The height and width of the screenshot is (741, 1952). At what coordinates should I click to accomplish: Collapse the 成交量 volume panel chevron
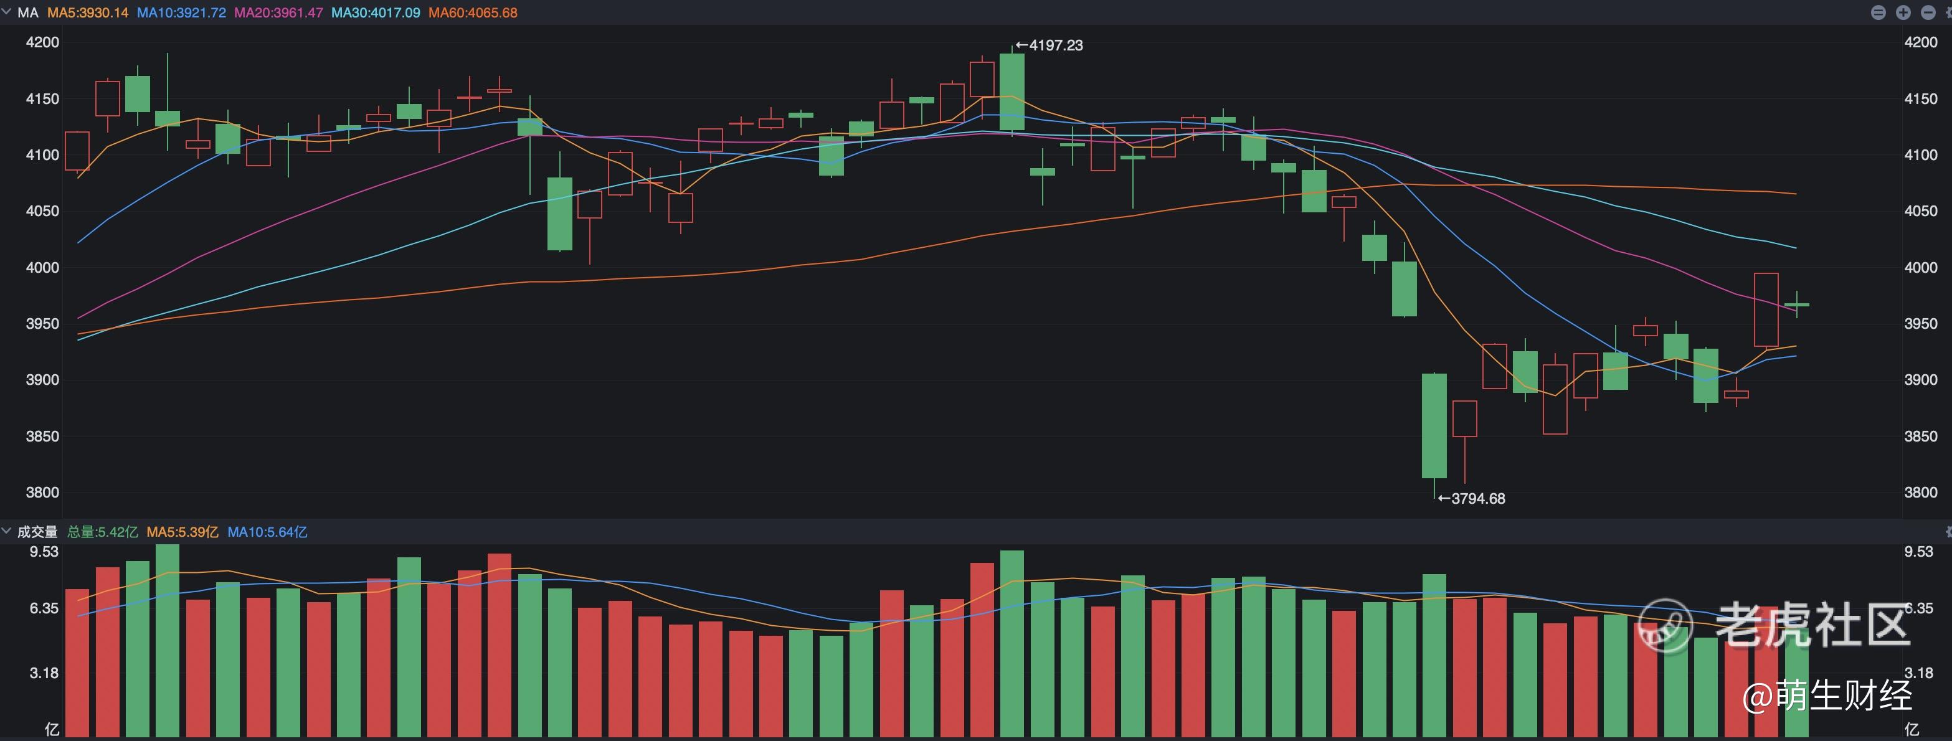click(7, 531)
